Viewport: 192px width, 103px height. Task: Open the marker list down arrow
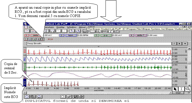click(185, 44)
